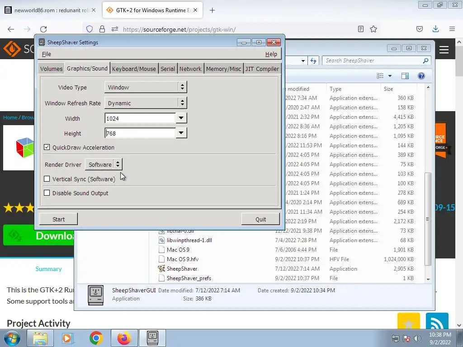This screenshot has width=463, height=347.
Task: Open the site permissions icon in address bar
Action: tap(115, 29)
